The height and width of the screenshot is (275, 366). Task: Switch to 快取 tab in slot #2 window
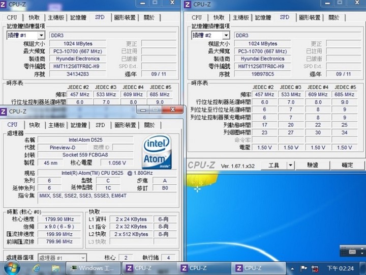219,17
